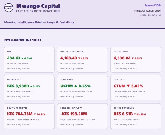Click the Issue #156 link
Viewport: 165px width, 135px height.
tap(153, 5)
